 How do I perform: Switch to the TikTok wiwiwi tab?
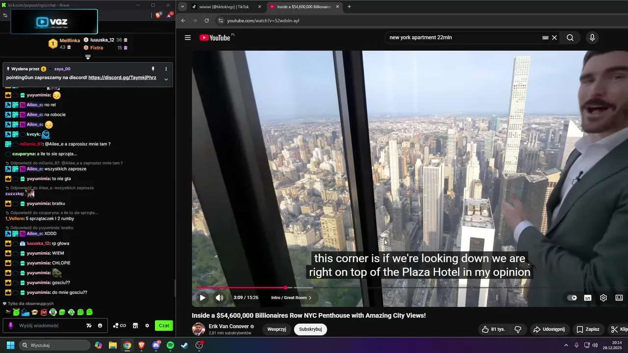coord(226,7)
